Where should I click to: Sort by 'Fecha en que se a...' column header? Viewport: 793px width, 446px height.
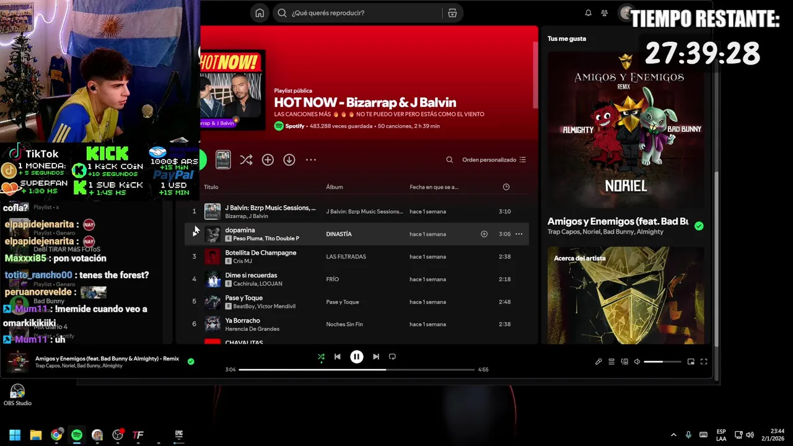434,187
